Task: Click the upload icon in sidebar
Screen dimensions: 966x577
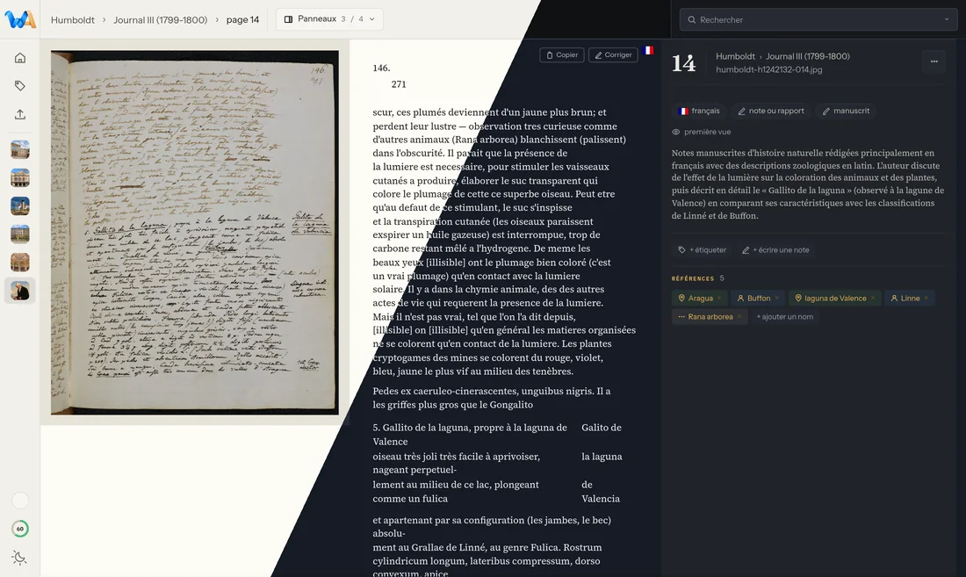Action: (x=19, y=114)
